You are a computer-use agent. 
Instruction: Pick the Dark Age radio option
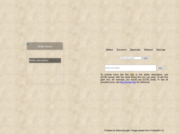(155, 50)
